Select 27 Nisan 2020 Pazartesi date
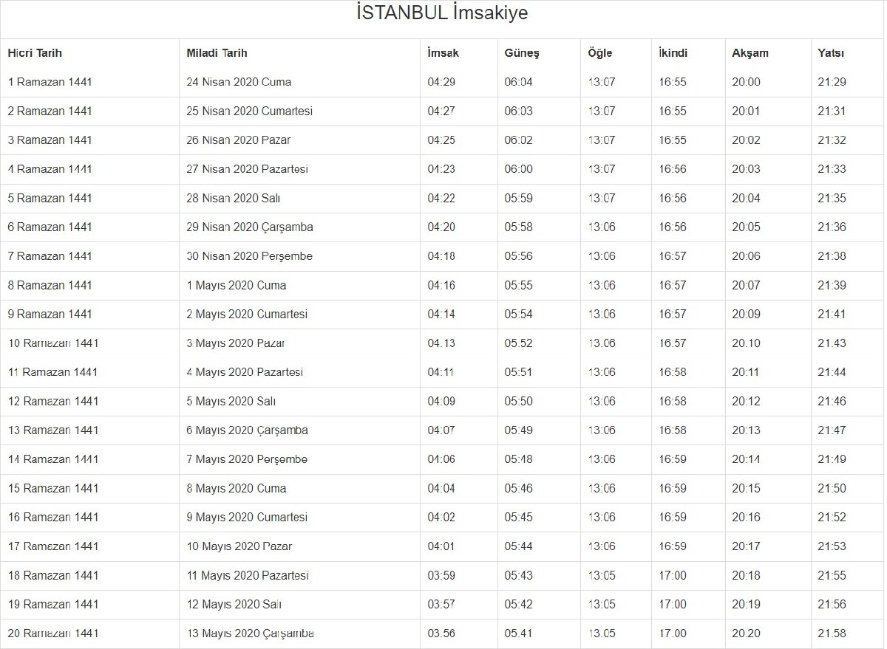Screen dimensions: 887x649 pos(247,169)
